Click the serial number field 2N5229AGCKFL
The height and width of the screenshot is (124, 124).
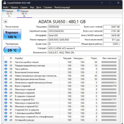[x=64, y=31]
